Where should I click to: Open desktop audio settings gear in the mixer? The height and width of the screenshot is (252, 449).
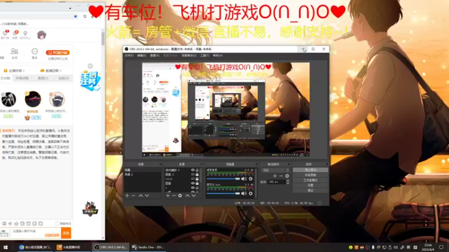(250, 179)
